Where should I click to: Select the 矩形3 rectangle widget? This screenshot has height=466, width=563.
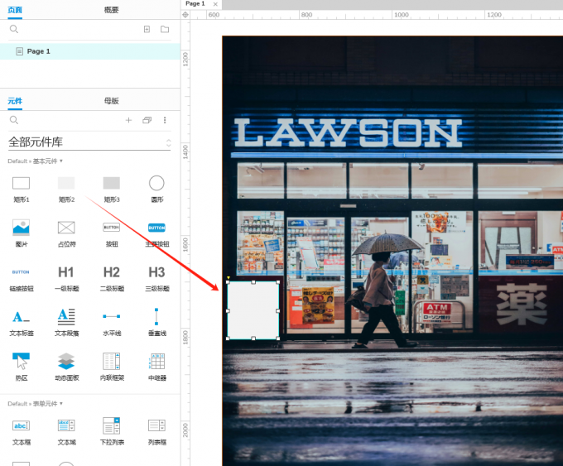[x=112, y=190]
